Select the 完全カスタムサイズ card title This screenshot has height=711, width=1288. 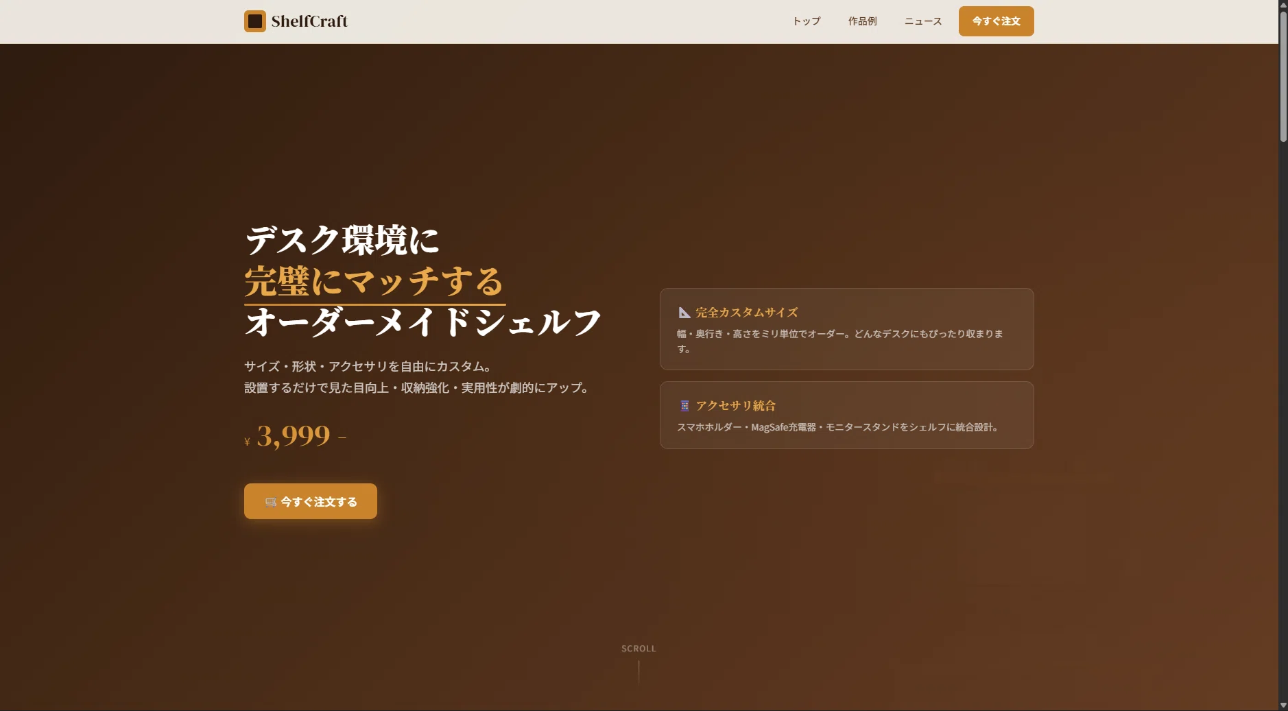click(747, 313)
